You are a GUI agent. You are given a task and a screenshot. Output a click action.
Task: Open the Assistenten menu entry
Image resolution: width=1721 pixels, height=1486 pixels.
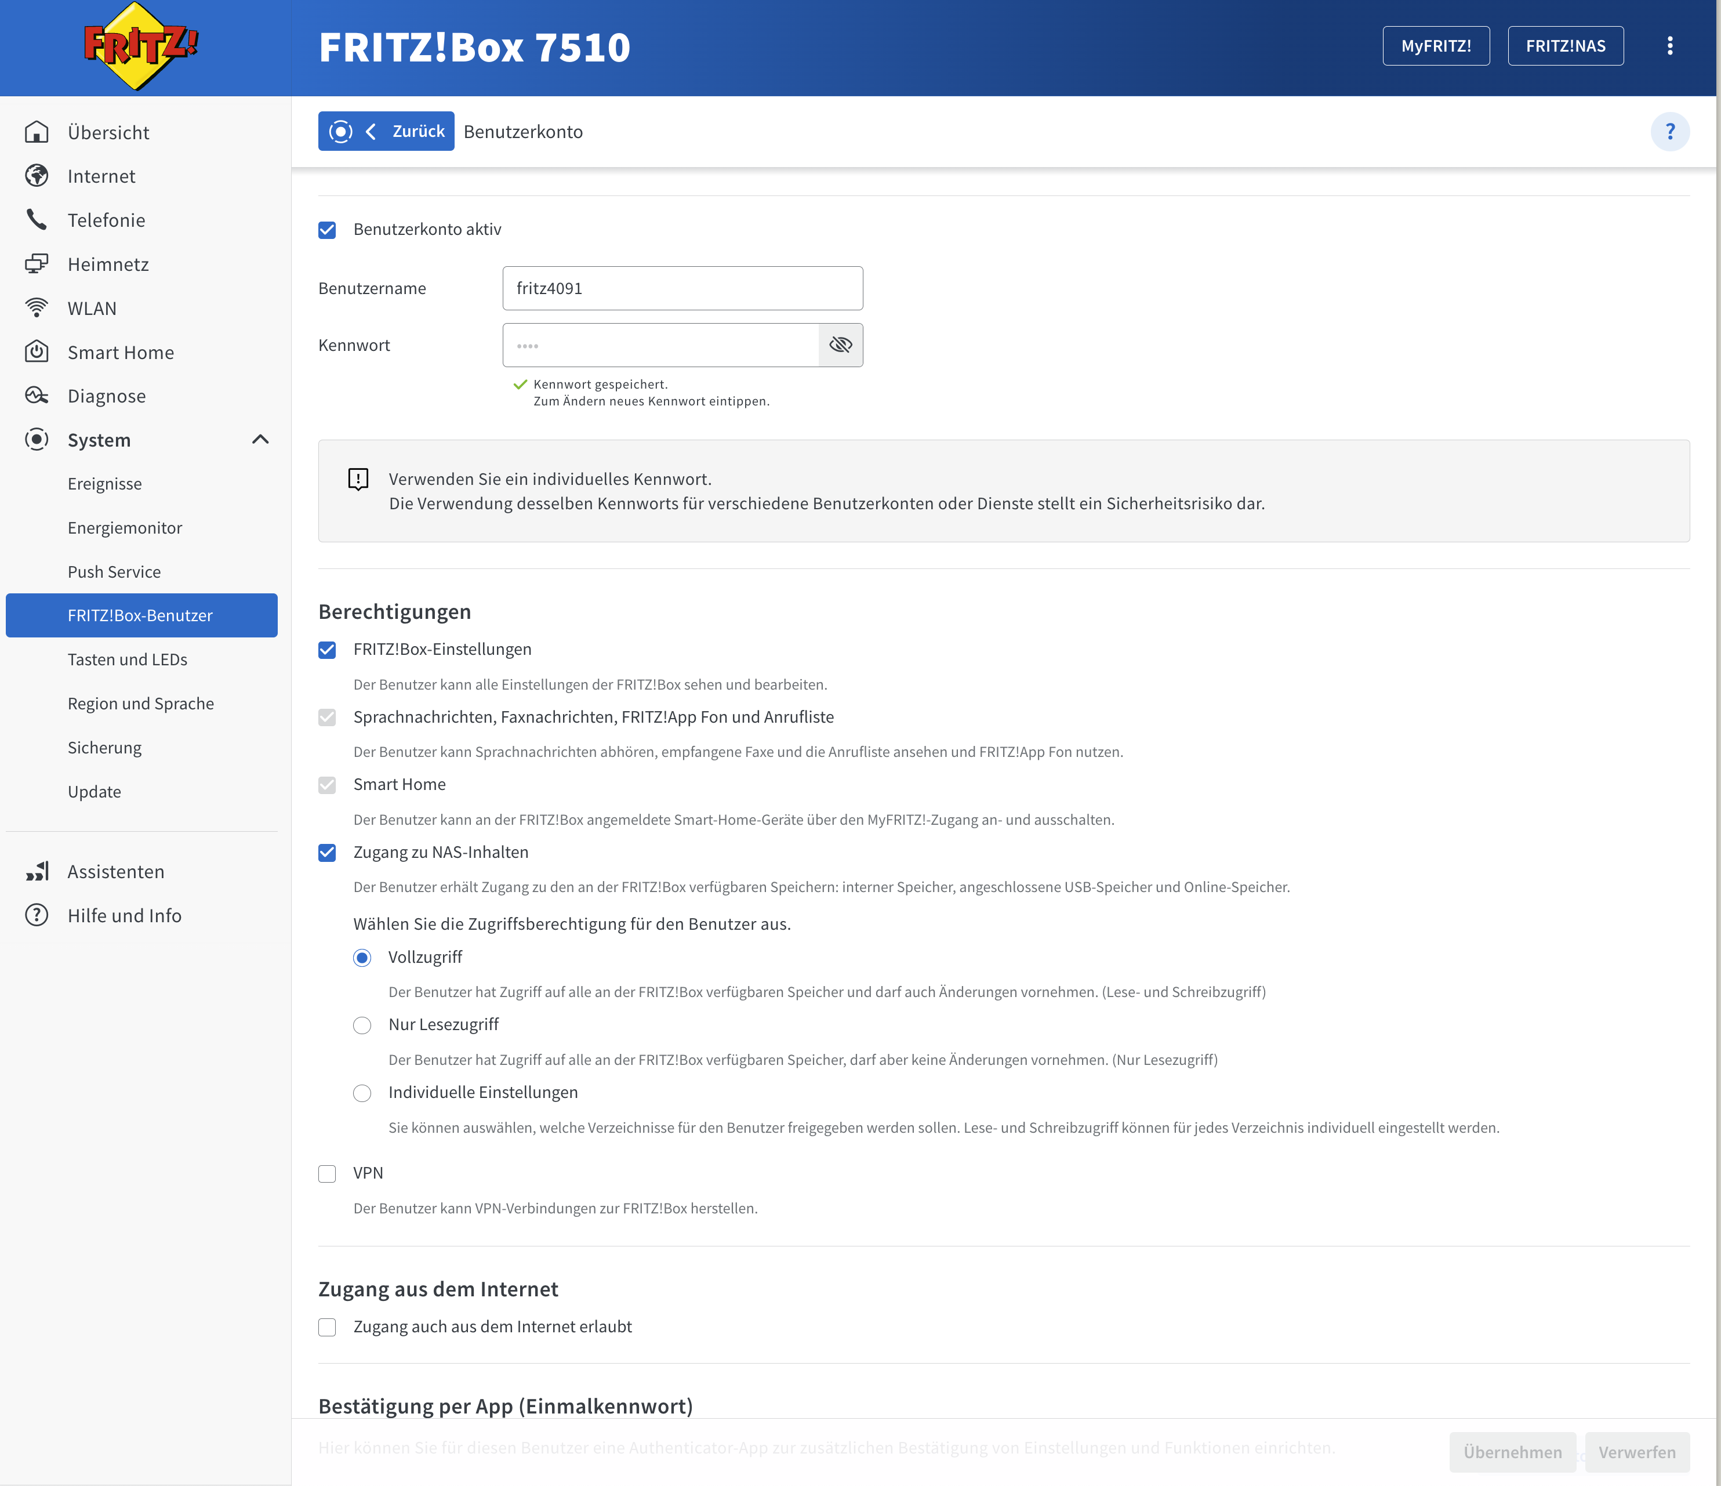point(141,871)
